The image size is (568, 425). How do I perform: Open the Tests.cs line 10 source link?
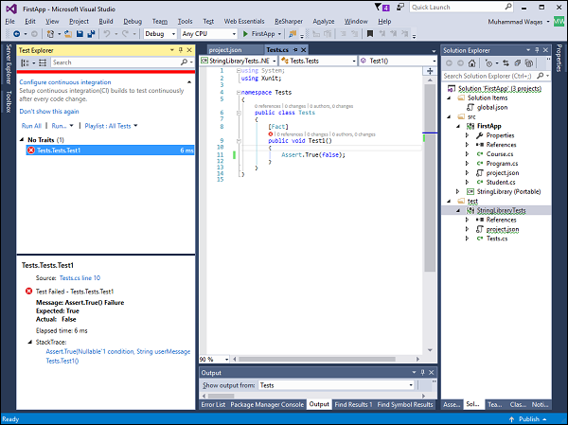pos(80,278)
